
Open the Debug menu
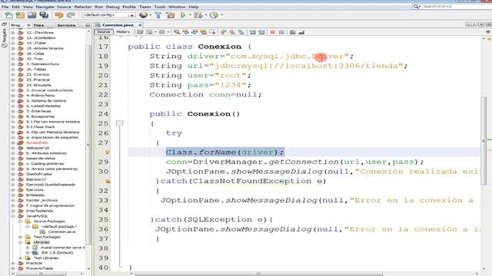tap(112, 7)
